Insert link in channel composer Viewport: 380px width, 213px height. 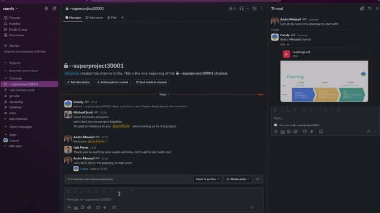tap(97, 191)
